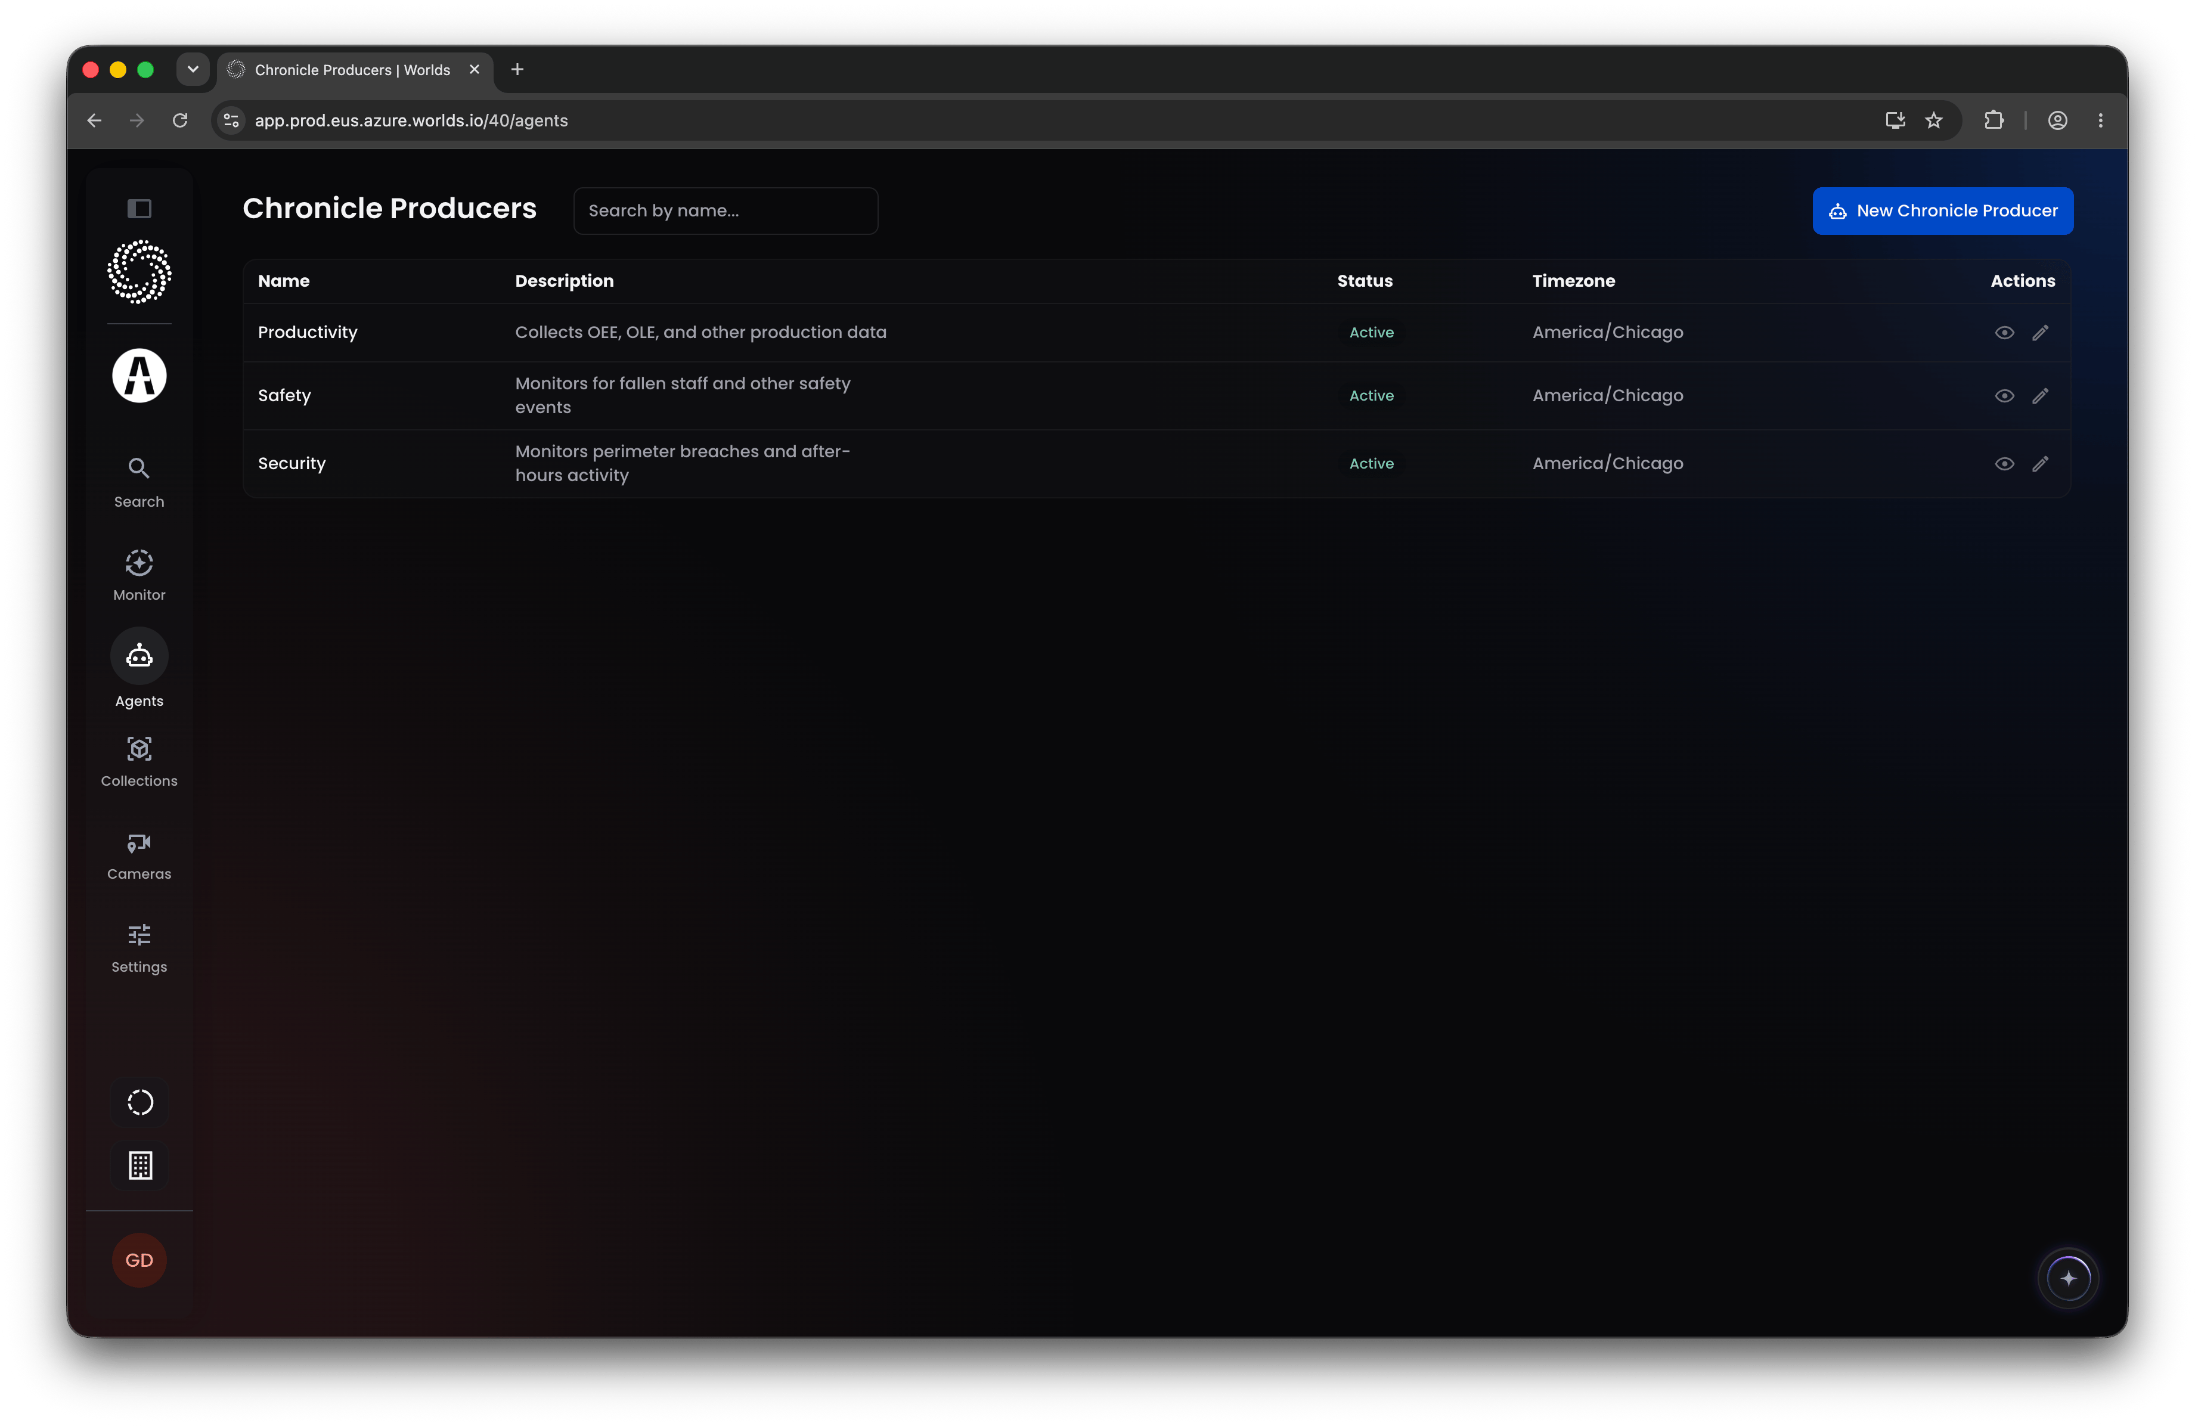This screenshot has height=1426, width=2195.
Task: Click the Timezone column header
Action: point(1573,281)
